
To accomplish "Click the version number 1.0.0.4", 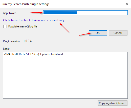I will point(27,41).
